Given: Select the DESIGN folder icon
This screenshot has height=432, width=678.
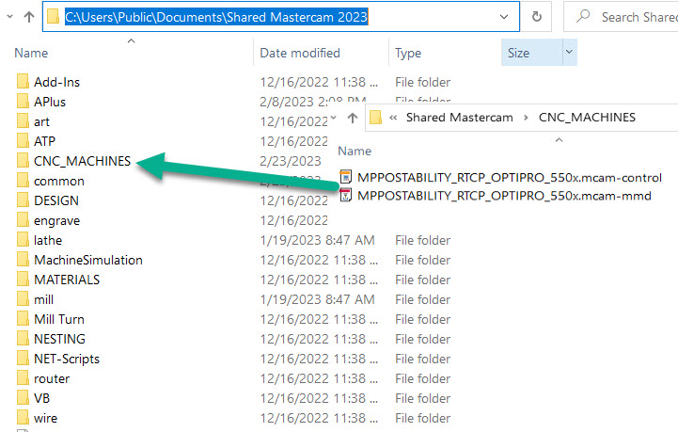Looking at the screenshot, I should [23, 200].
